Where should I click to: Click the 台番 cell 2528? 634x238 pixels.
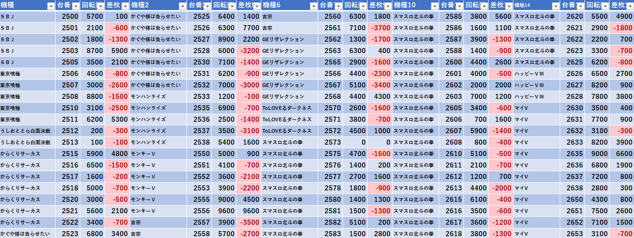tap(199, 50)
